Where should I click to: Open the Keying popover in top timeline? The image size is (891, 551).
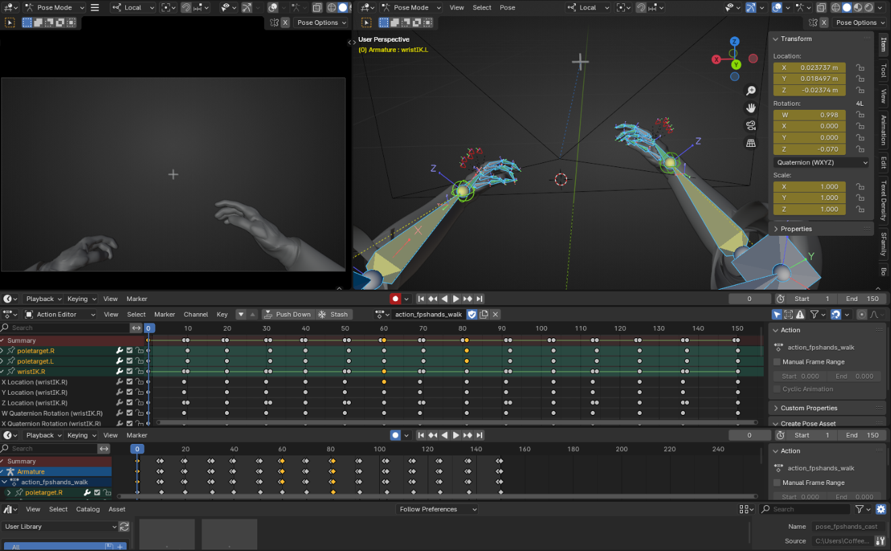click(81, 299)
